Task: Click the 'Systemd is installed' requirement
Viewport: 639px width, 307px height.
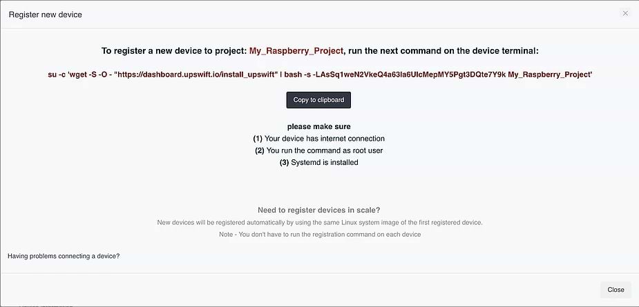Action: coord(318,162)
